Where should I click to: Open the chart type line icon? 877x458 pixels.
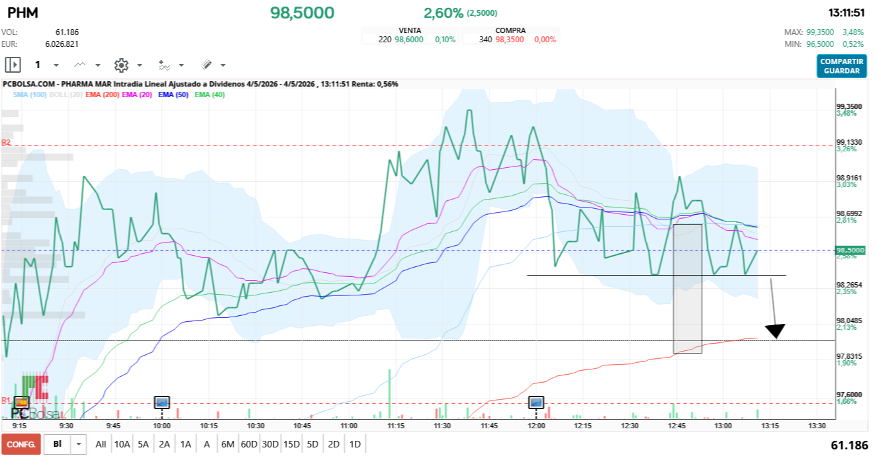coord(80,65)
